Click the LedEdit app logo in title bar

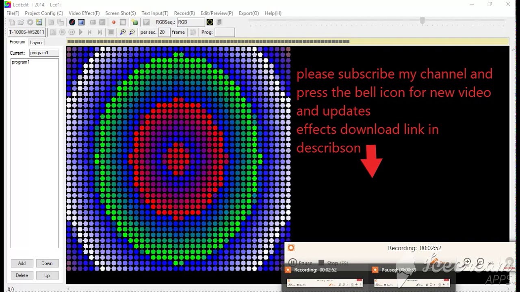tap(8, 4)
